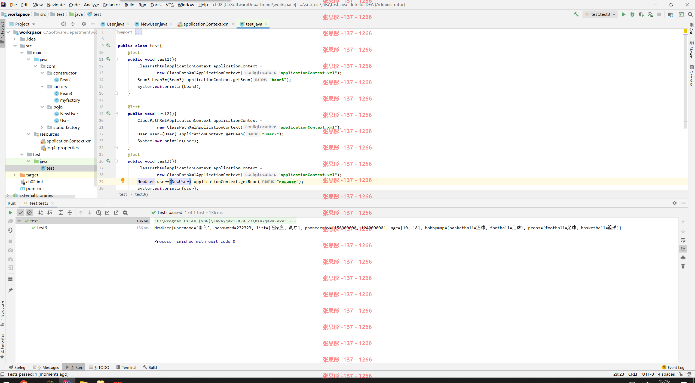Close the test.java editor tab
Viewport: 695px width, 383px height.
click(266, 24)
